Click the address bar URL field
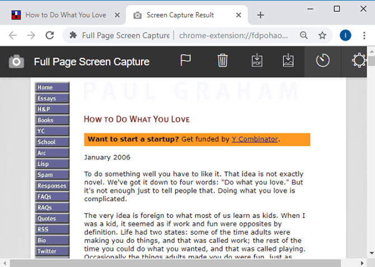 tap(235, 35)
